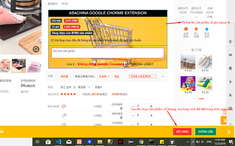Click Shop hiện còn 5792 sản phẩm text

pyautogui.click(x=72, y=33)
